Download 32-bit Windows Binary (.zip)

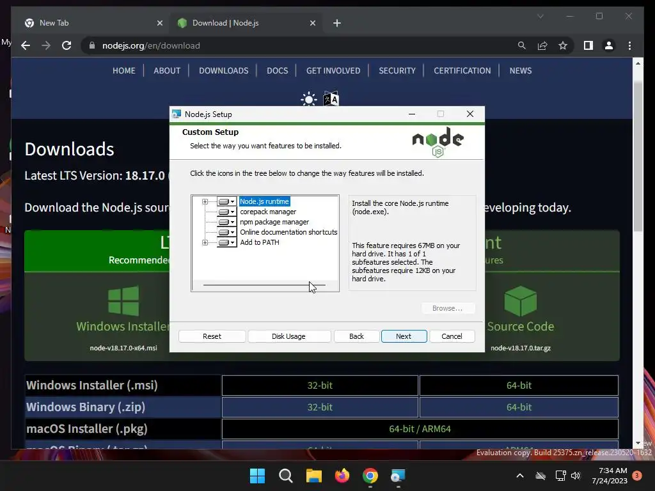[320, 407]
